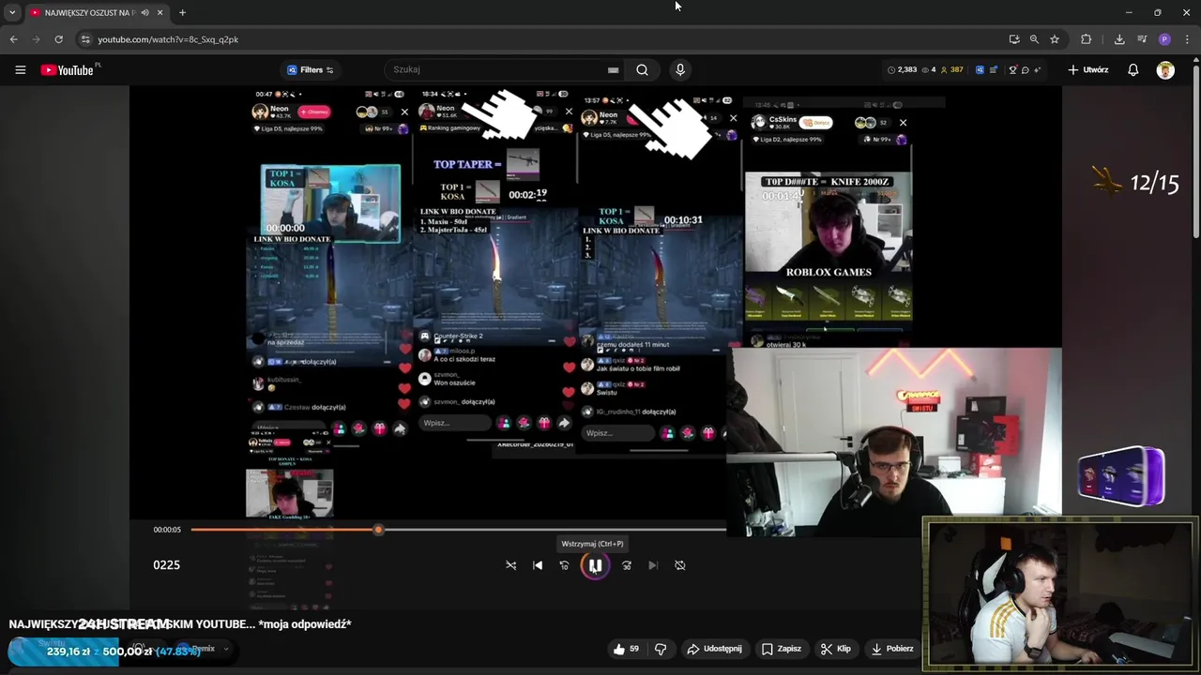Open the media control icon in toolbar

(1142, 39)
